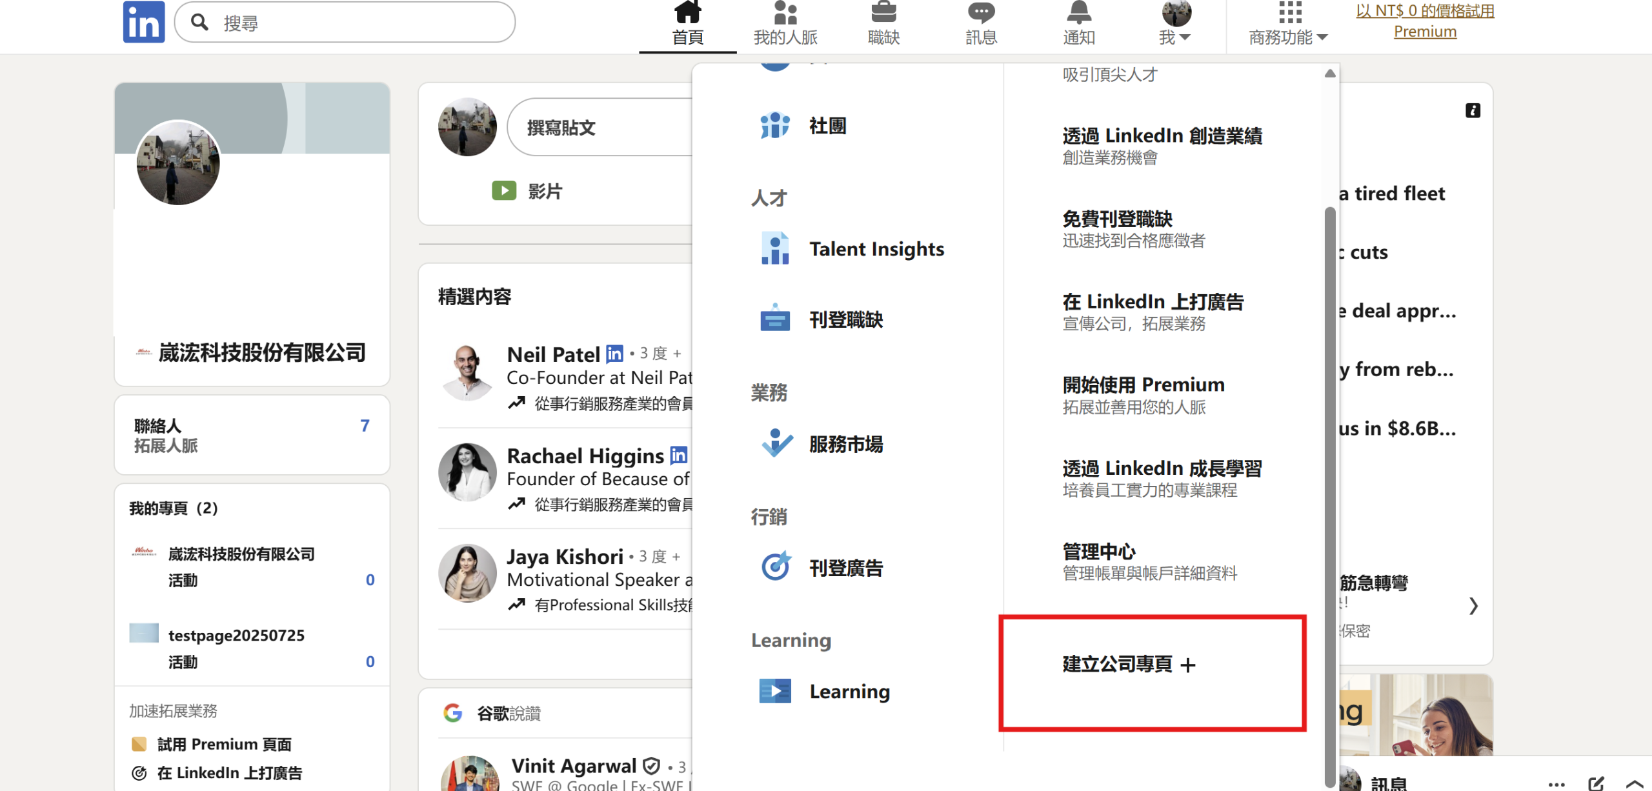Click the 服務市場 checkmark icon
Screen dimensions: 1652x791
click(x=777, y=443)
